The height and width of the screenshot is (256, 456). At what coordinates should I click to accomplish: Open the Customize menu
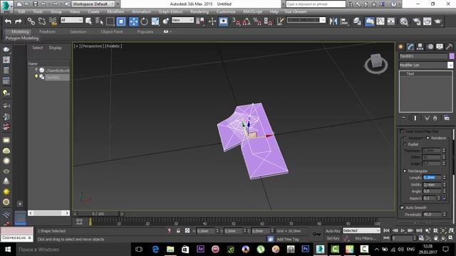[226, 11]
